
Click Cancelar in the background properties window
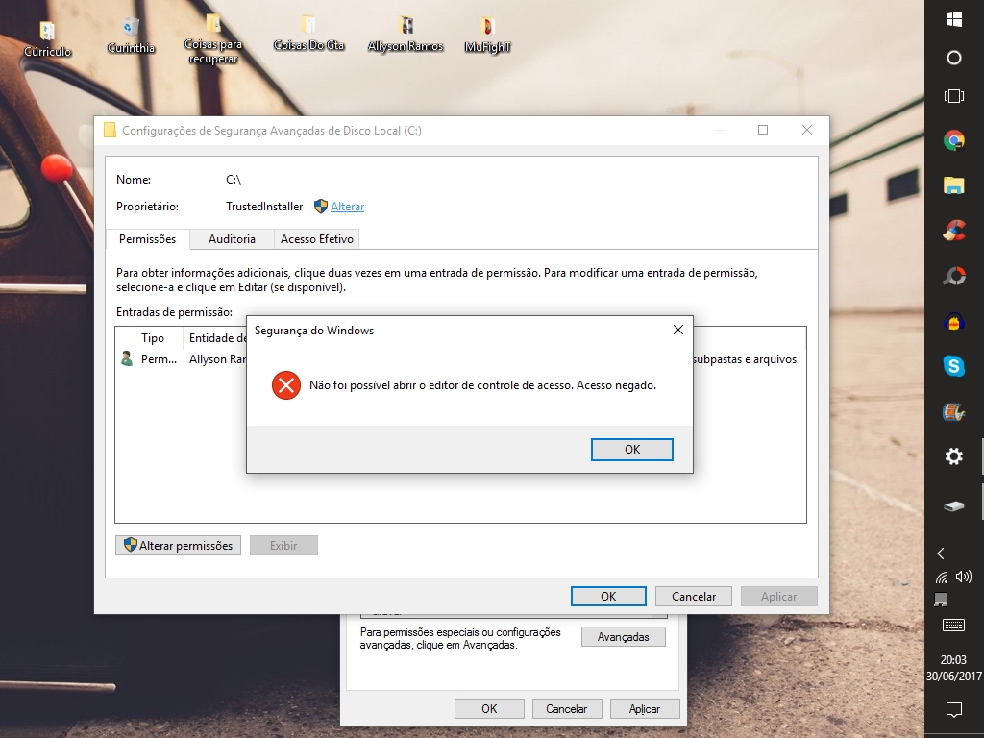pyautogui.click(x=567, y=708)
